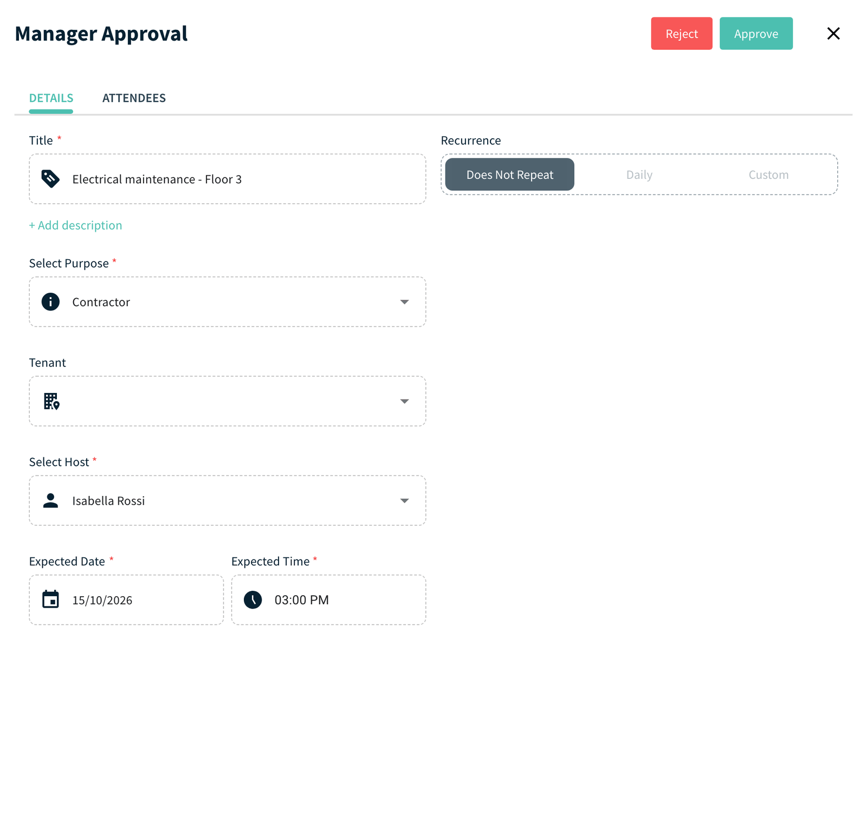
Task: Expand the Tenant dropdown arrow
Action: click(404, 401)
